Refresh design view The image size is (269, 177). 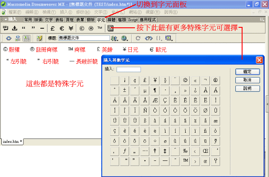coord(138,38)
